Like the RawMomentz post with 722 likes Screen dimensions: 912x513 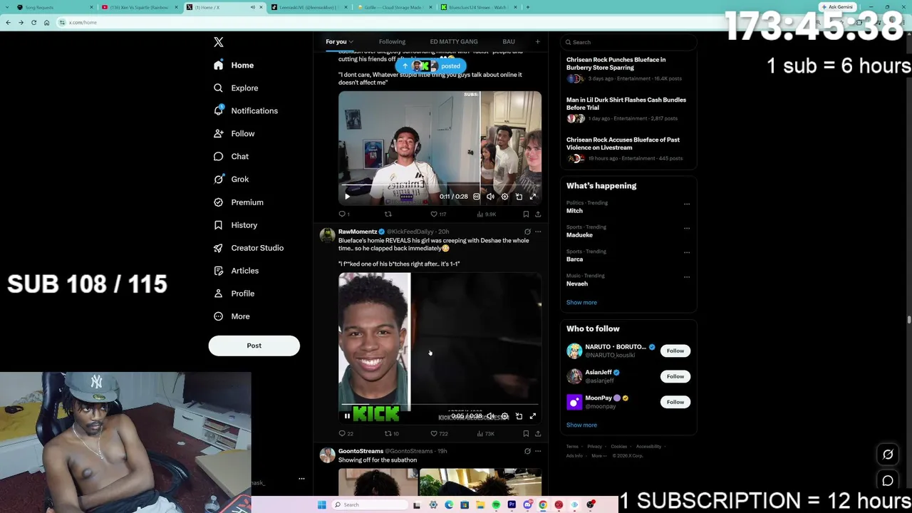click(439, 433)
